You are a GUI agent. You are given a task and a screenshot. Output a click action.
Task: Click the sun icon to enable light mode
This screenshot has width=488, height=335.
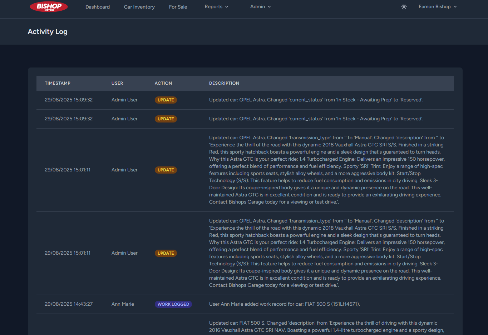[x=404, y=7]
